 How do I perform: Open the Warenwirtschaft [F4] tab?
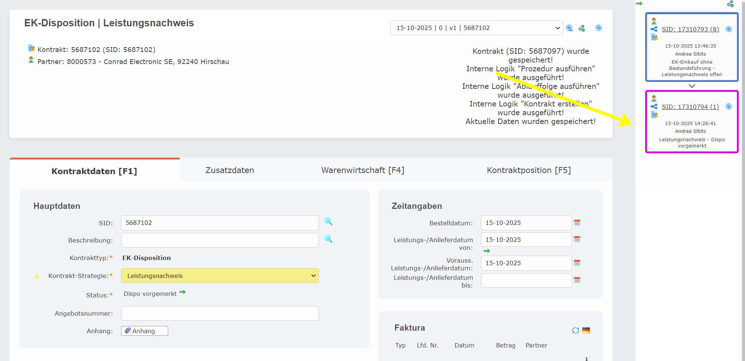tap(362, 170)
